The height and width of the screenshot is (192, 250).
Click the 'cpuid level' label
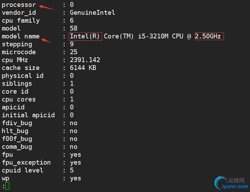(x=23, y=170)
